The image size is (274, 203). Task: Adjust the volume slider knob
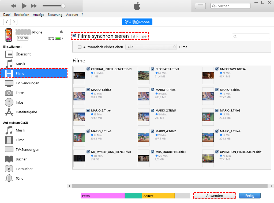coord(63,6)
